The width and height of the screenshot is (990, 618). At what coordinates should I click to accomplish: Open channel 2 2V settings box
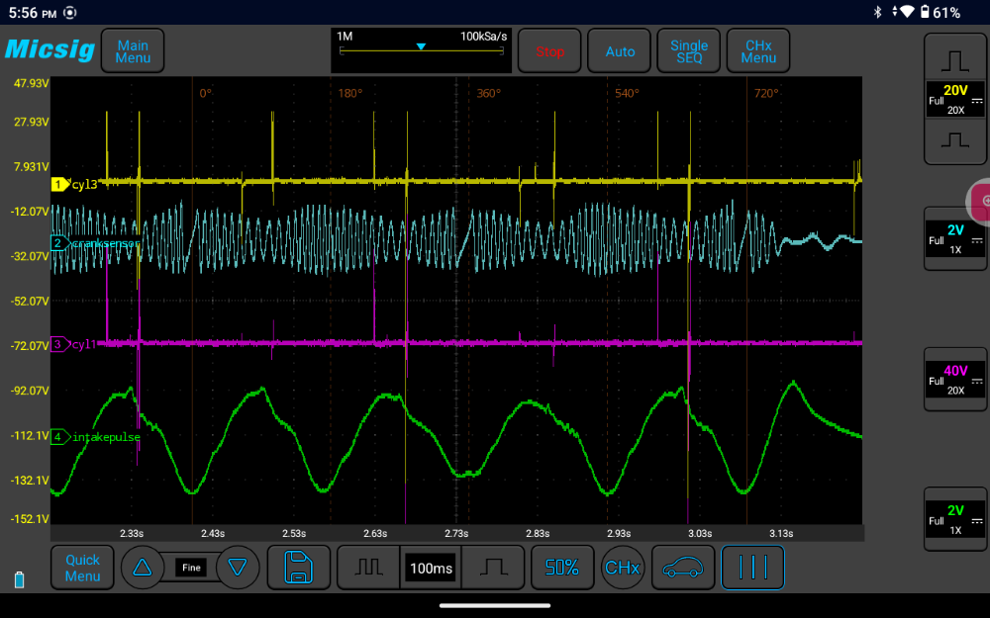955,238
